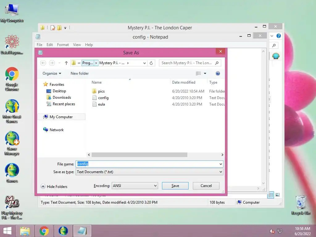Select My Computer in navigation pane

61,117
